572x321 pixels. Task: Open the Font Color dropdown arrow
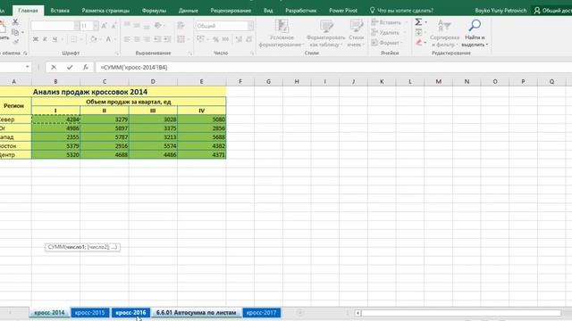[115, 39]
